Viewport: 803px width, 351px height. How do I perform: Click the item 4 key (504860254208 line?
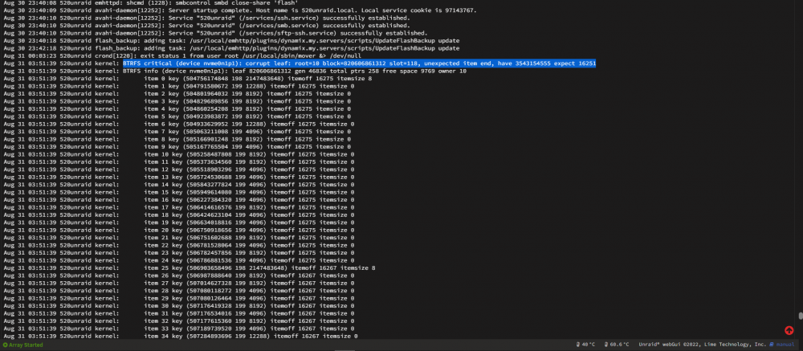[x=177, y=108]
